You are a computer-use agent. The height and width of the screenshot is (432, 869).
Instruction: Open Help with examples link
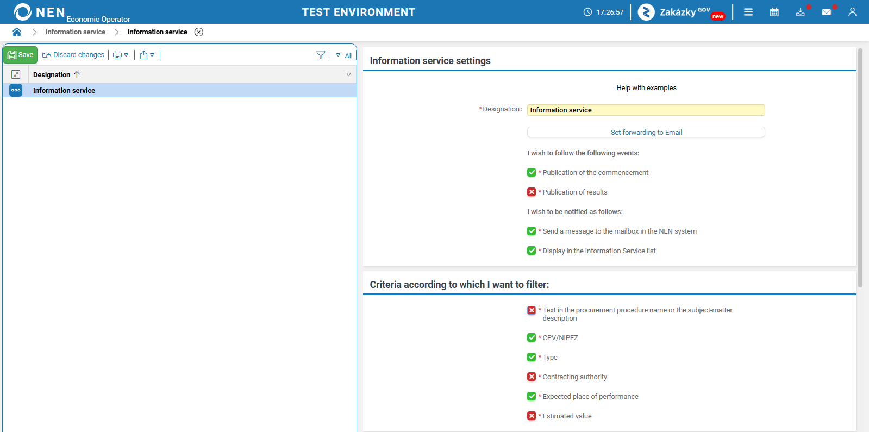click(646, 88)
